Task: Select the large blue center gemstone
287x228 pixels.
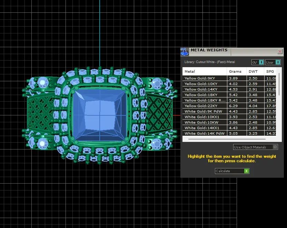Action: tap(100, 115)
